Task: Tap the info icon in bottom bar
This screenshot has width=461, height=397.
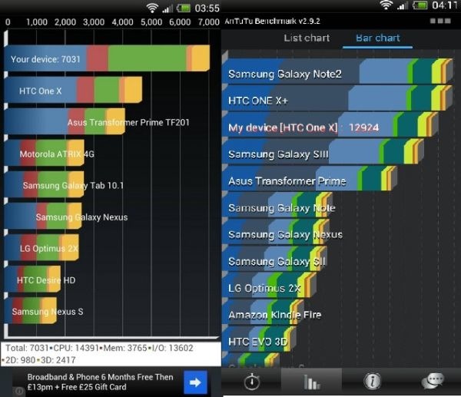Action: click(372, 381)
